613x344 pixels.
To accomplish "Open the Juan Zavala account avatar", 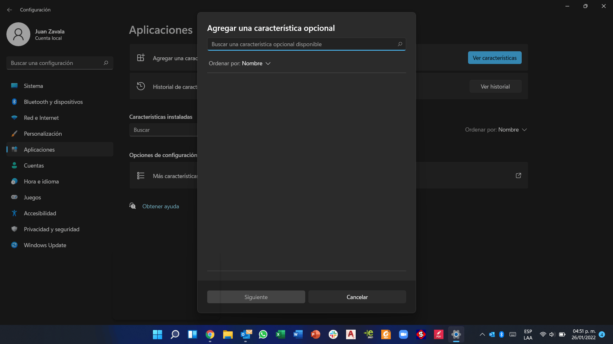I will (x=18, y=34).
